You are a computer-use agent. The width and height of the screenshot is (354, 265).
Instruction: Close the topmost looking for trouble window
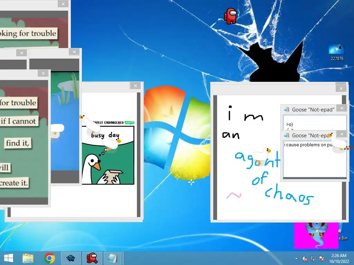coord(63,4)
